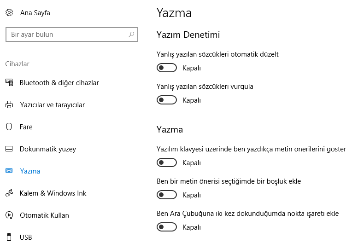358x243 pixels.
Task: Open the Kalem & Windows Ink pen icon
Action: 9,193
